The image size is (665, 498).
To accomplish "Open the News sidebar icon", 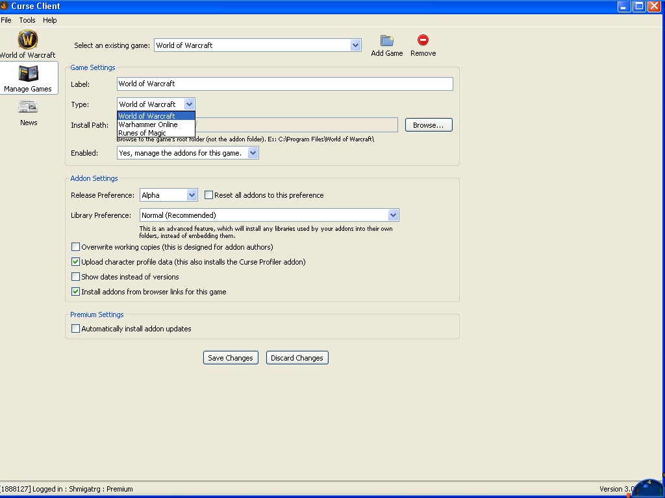I will point(28,108).
